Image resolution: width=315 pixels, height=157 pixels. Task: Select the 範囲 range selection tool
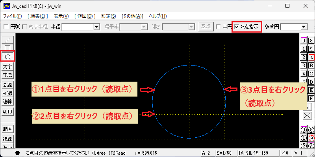pos(7,129)
